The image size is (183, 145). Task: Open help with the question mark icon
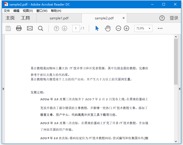162,18
